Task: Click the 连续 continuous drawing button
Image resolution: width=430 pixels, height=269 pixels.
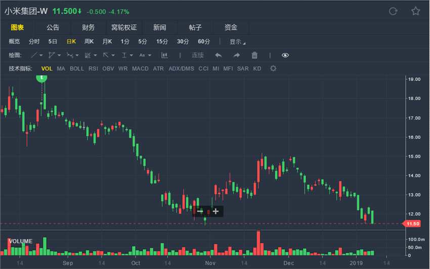Action: [198, 55]
